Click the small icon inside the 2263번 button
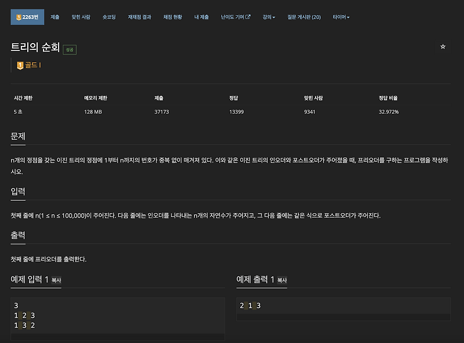The image size is (464, 343). coord(19,17)
